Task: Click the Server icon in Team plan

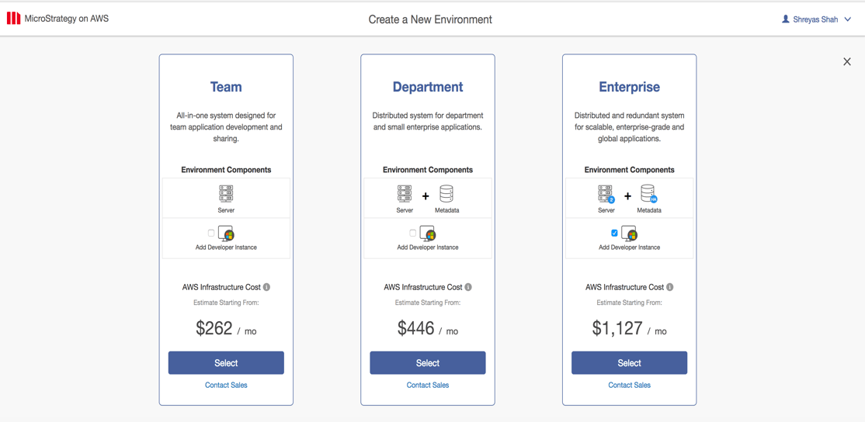Action: [226, 193]
